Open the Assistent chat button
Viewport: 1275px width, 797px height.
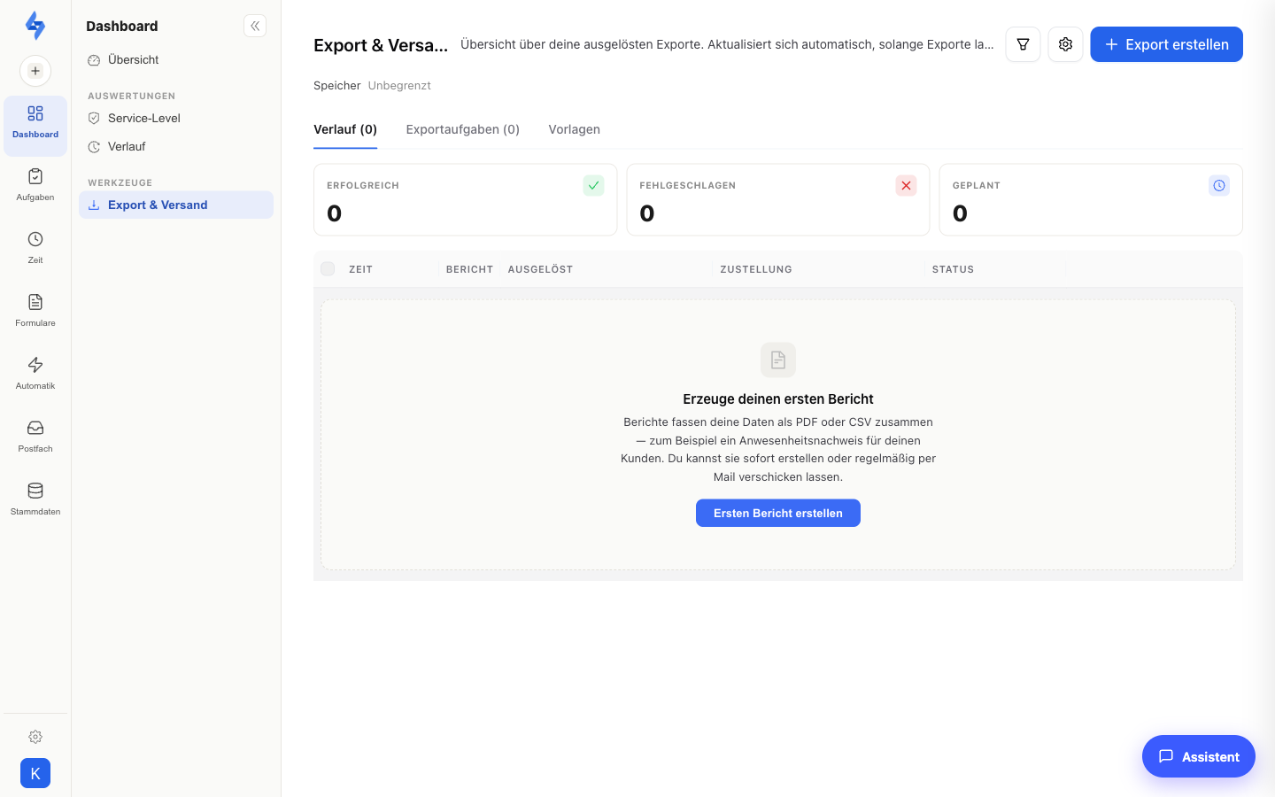(x=1199, y=756)
